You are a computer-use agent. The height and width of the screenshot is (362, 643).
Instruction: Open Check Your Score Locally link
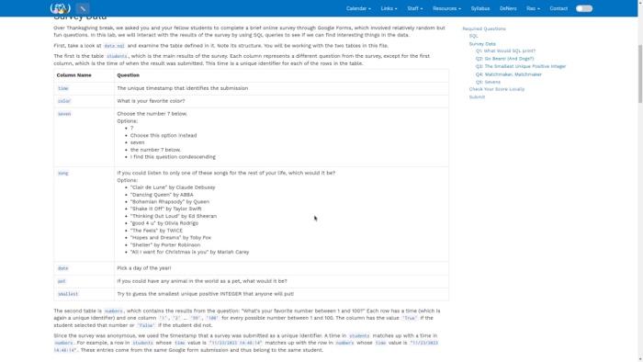click(x=497, y=89)
